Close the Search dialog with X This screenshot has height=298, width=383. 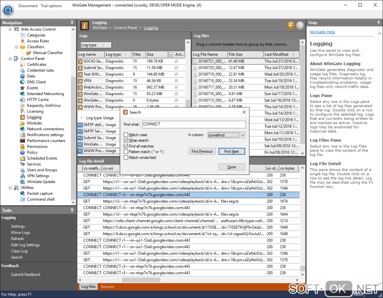pyautogui.click(x=244, y=112)
